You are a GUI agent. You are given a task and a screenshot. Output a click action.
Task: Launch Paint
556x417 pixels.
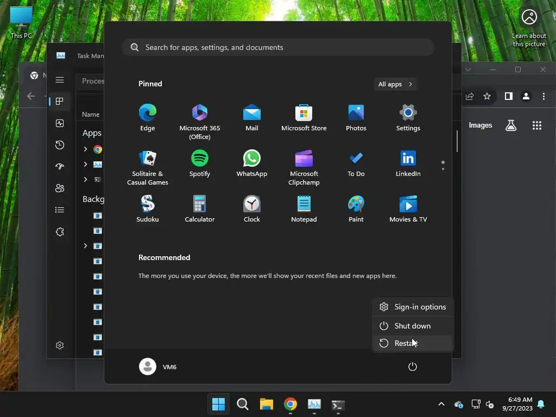(356, 209)
